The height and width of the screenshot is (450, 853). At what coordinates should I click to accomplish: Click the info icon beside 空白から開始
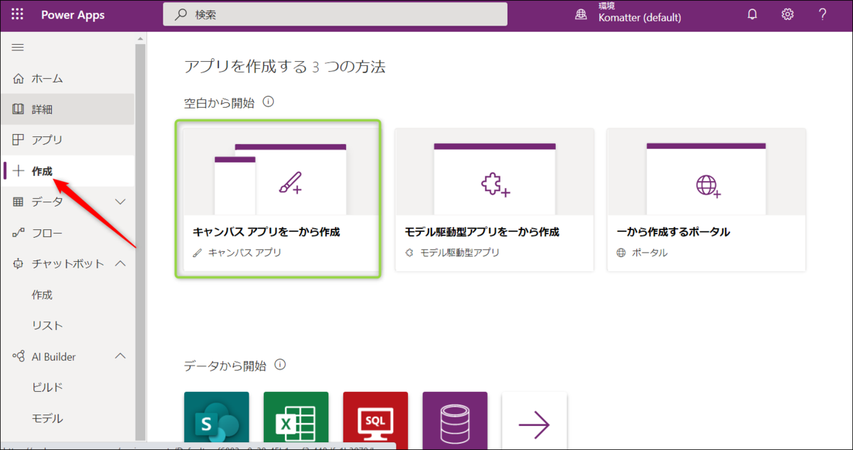click(268, 102)
